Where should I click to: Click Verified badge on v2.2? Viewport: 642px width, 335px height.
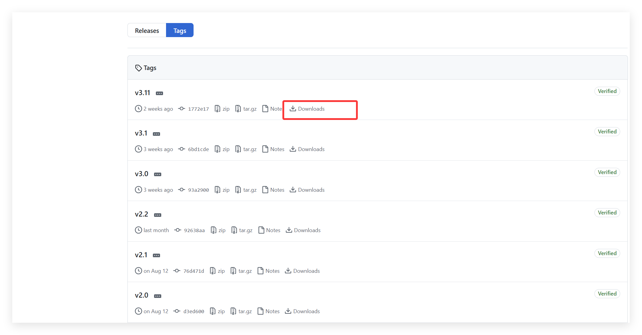point(607,213)
